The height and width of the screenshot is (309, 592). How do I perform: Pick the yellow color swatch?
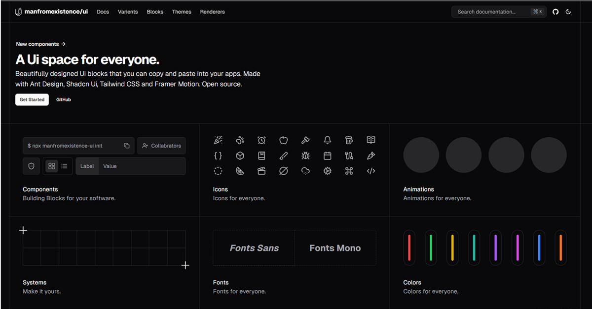[452, 247]
